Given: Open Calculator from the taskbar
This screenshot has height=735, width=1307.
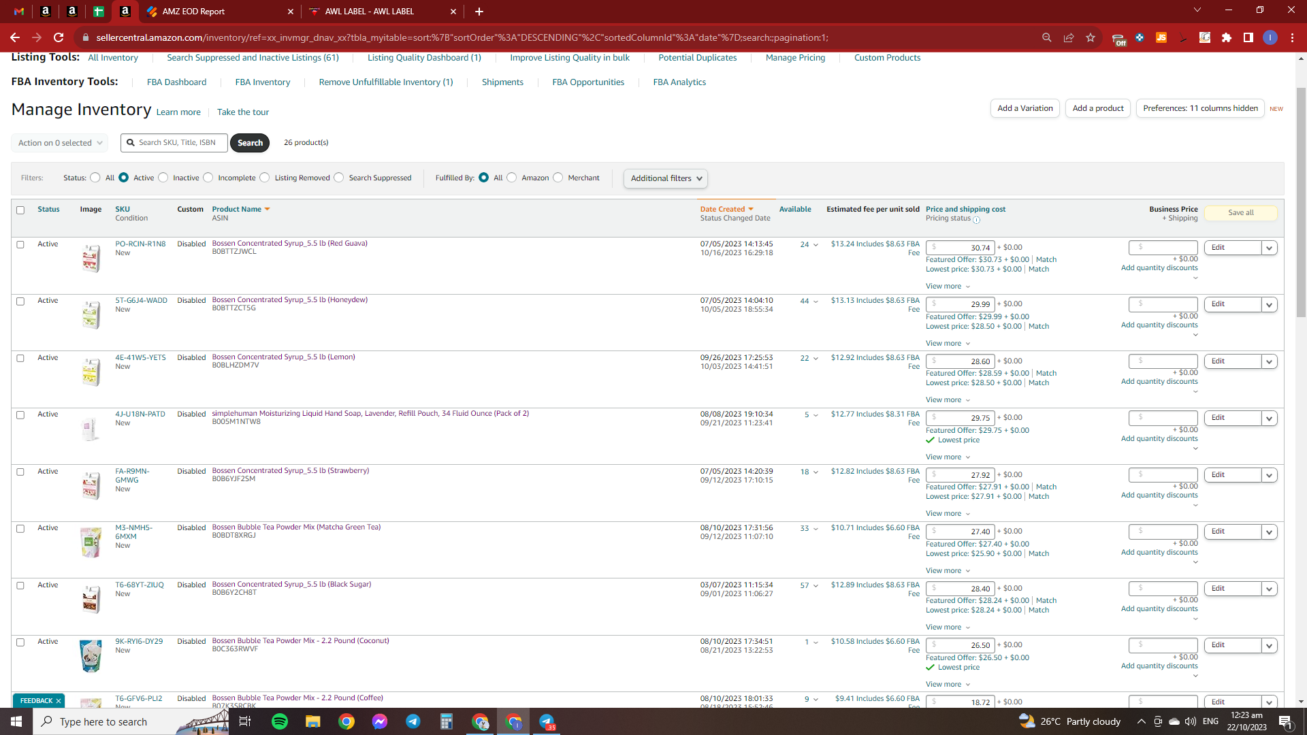Looking at the screenshot, I should tap(447, 721).
